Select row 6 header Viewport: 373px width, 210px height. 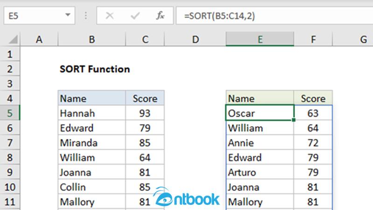coord(10,128)
